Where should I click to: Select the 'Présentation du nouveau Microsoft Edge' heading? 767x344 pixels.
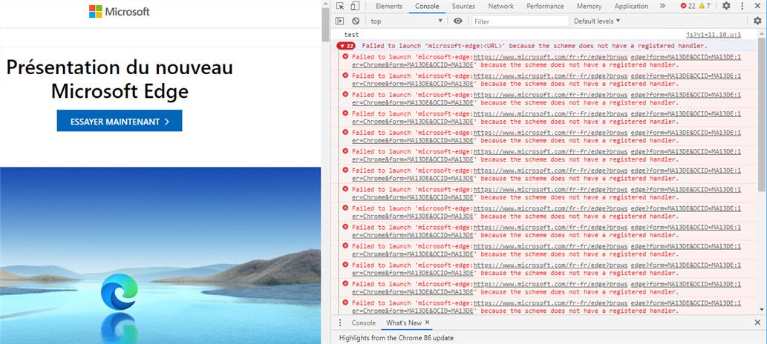tap(120, 79)
